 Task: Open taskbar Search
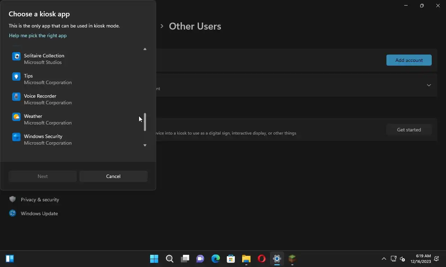pyautogui.click(x=170, y=259)
